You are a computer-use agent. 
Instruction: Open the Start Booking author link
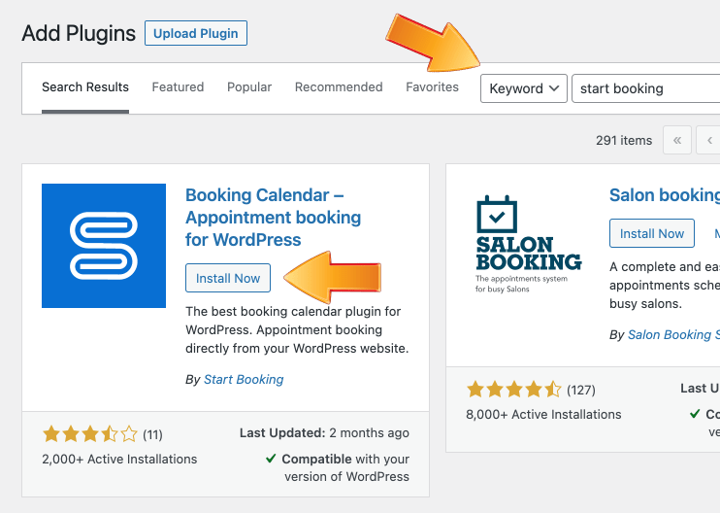click(244, 380)
